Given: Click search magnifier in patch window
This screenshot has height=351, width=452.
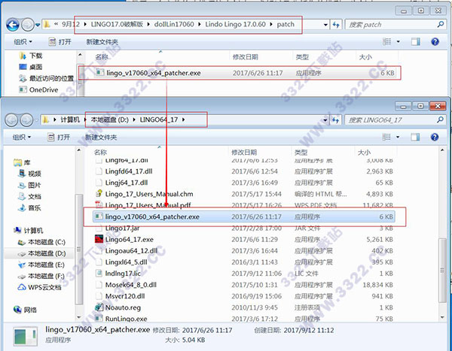Looking at the screenshot, I should tap(441, 25).
